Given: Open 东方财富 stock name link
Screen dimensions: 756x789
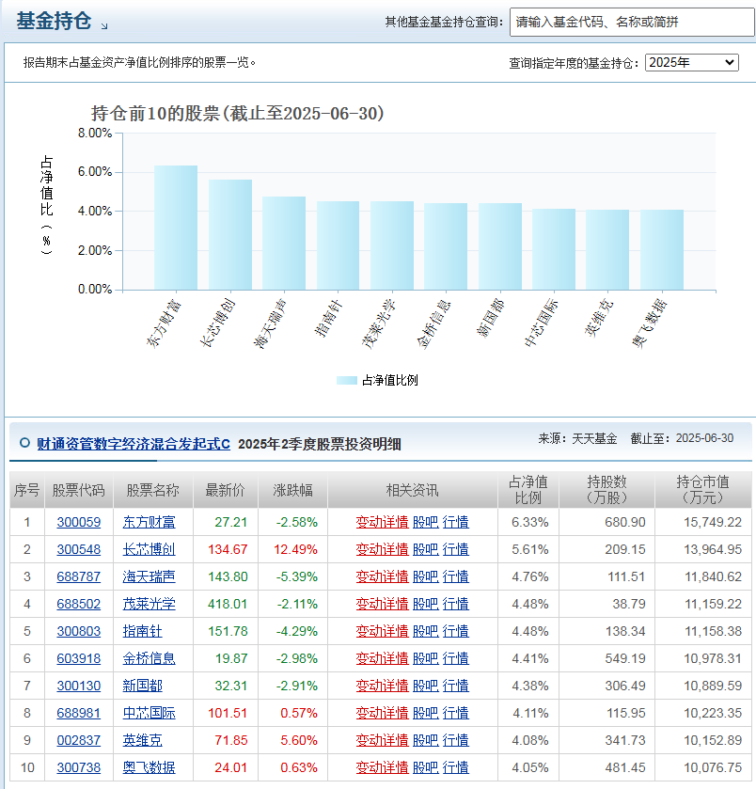Looking at the screenshot, I should (x=149, y=522).
